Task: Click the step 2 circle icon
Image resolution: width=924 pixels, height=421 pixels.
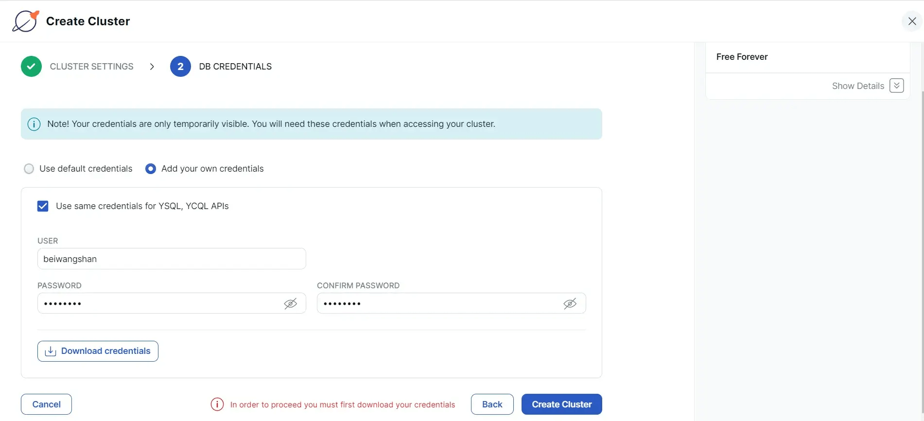Action: (180, 67)
